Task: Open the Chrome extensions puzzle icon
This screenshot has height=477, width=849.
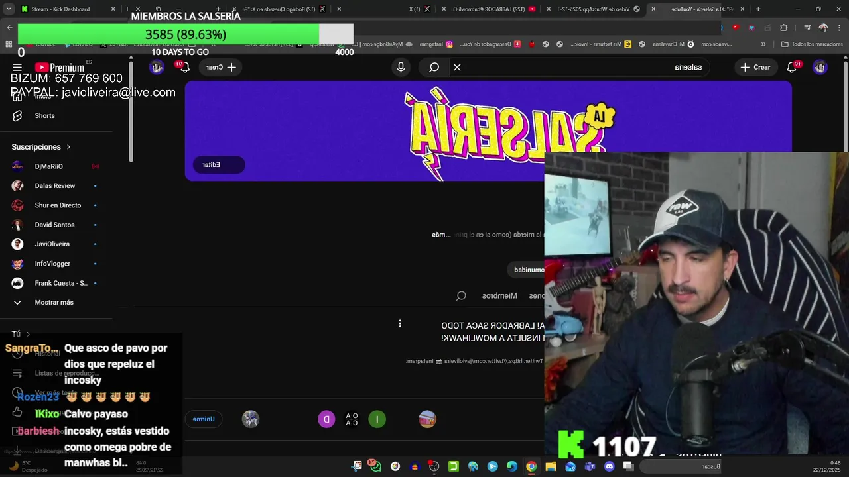Action: click(784, 28)
